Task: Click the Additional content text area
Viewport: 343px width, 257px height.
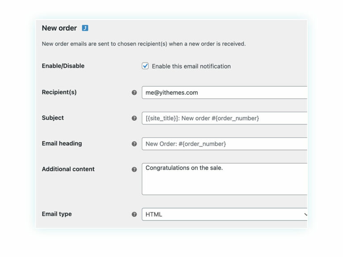Action: (x=223, y=179)
